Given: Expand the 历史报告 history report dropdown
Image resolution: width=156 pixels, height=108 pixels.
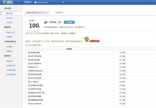Looking at the screenshot, I should (60, 13).
